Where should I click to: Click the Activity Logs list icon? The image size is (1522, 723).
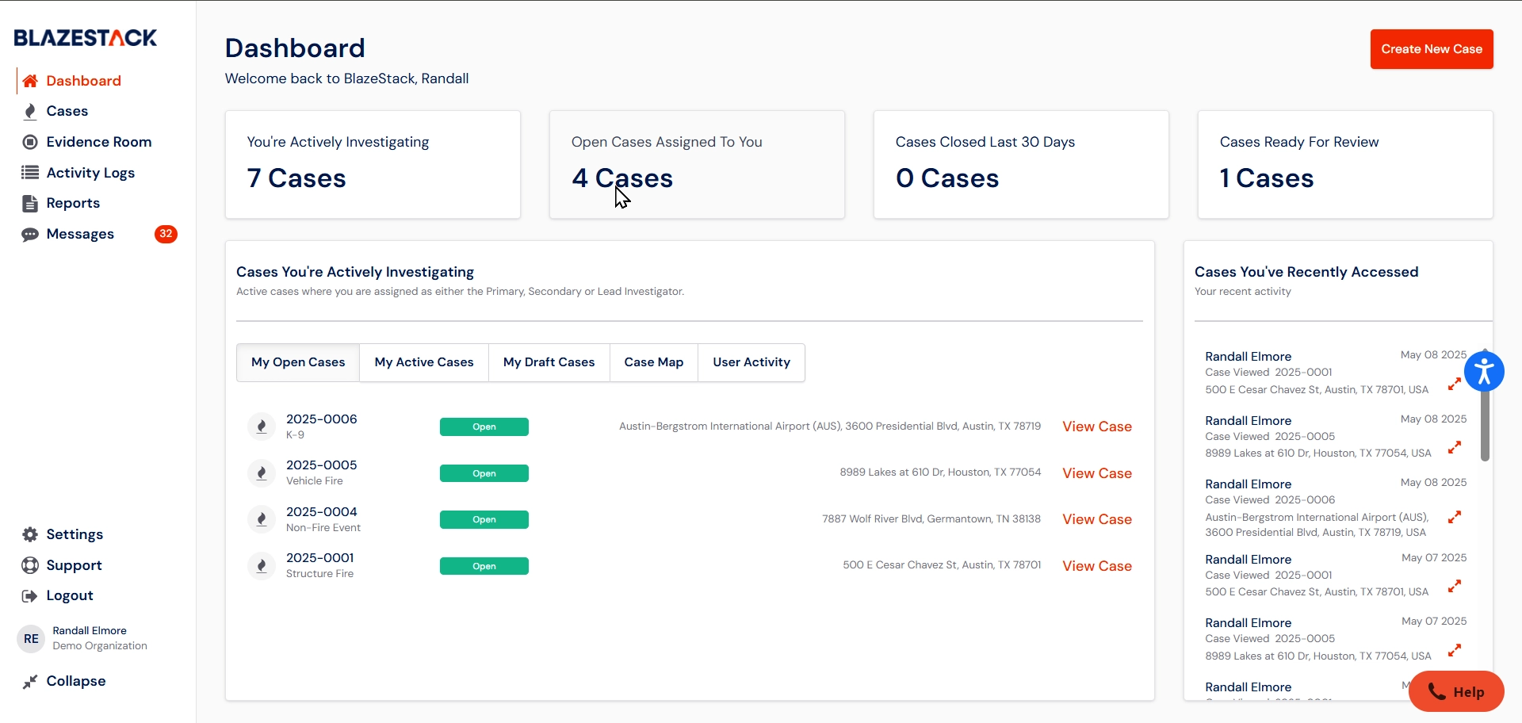(30, 173)
